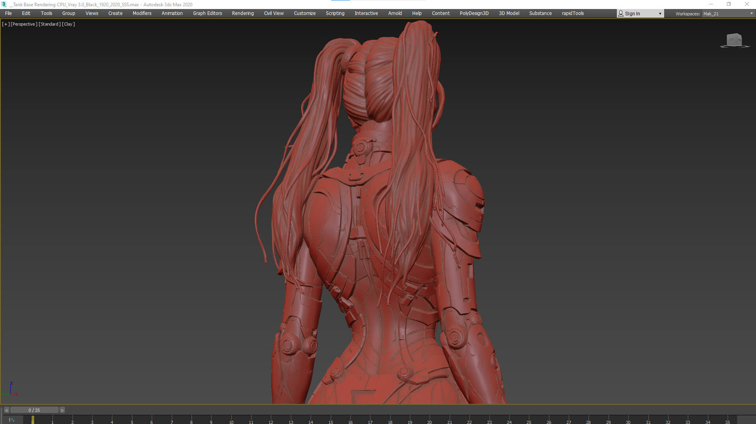Open the Edit menu
Screen dimensions: 756x424
coord(26,13)
